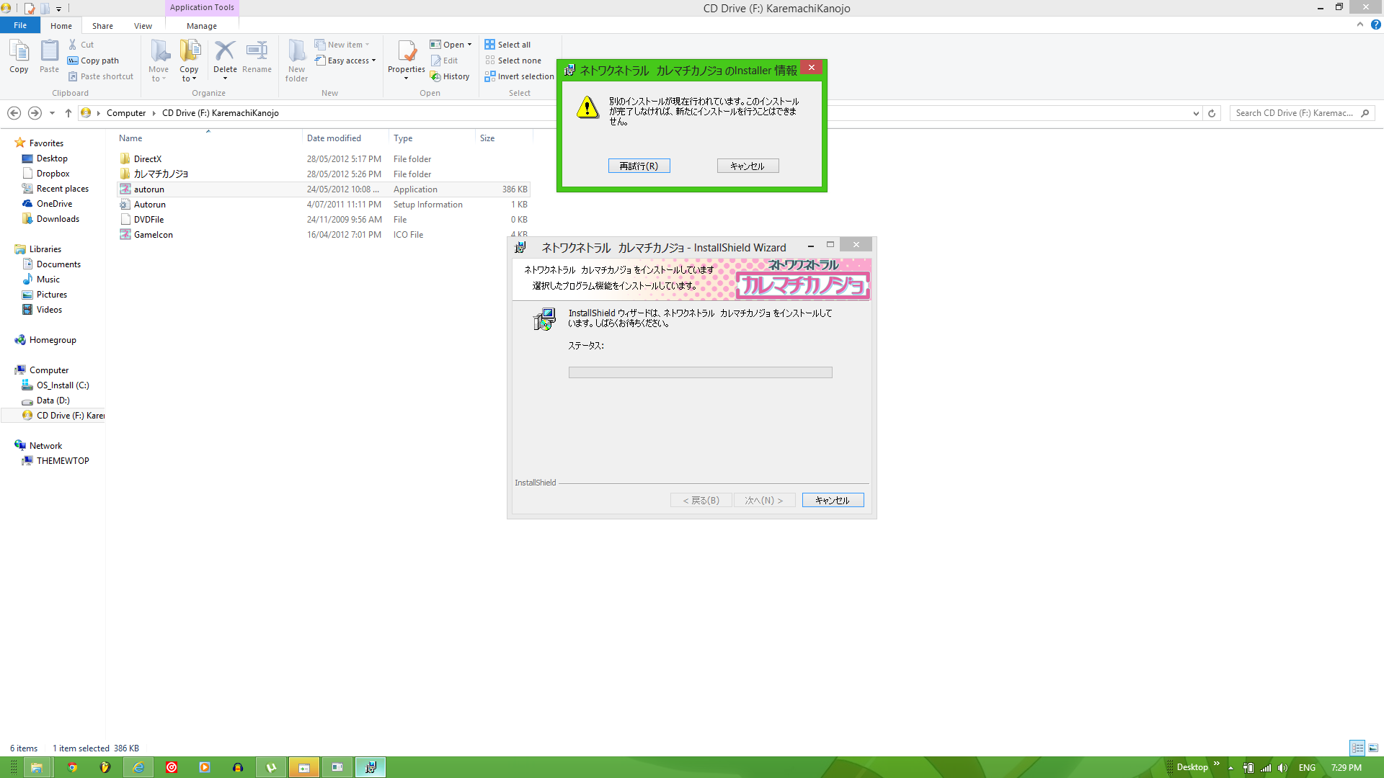
Task: Open the recent locations dropdown arrow
Action: 52,113
